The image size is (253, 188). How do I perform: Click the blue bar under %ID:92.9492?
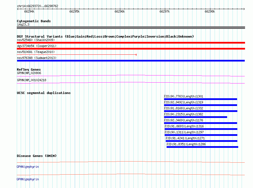(x=201, y=105)
